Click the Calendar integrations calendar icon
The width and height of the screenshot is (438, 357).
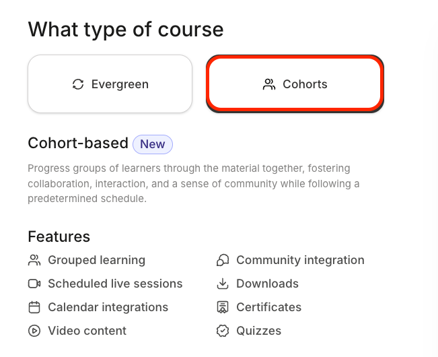[34, 307]
